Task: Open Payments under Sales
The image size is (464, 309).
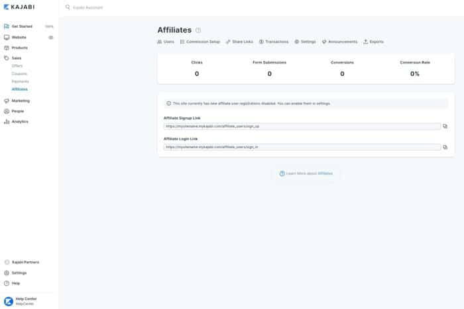Action: pyautogui.click(x=20, y=81)
